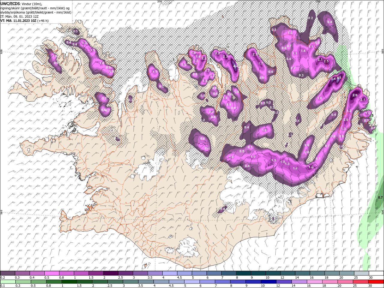The image size is (384, 288).
Task: Pick the white snow swatch above the 30 label
Action: click(376, 273)
